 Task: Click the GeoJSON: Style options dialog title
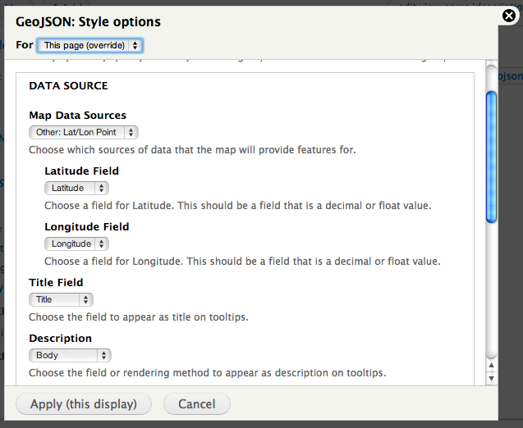pos(88,22)
